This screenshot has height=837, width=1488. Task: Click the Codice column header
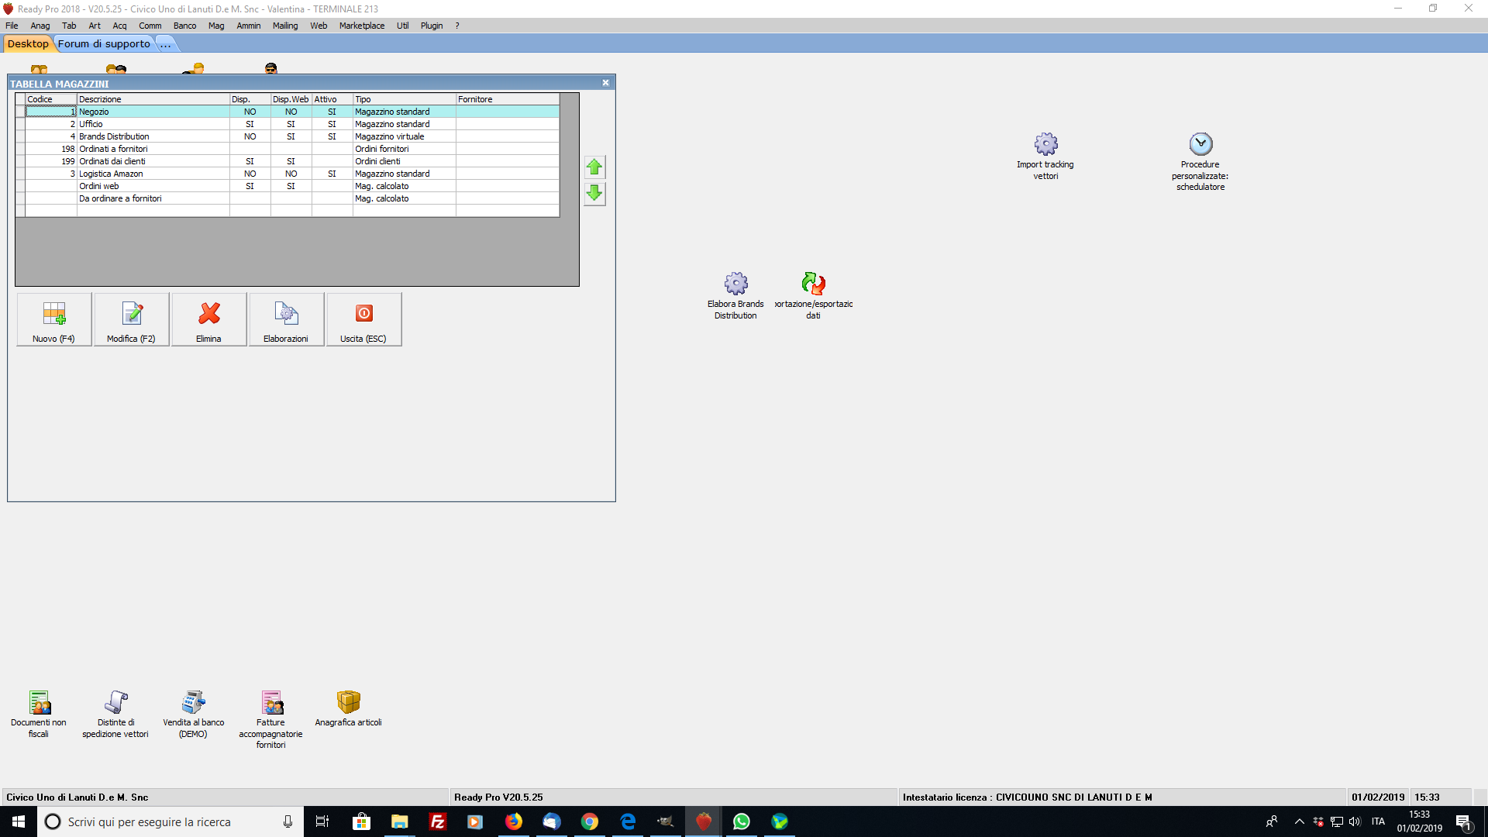(x=51, y=99)
